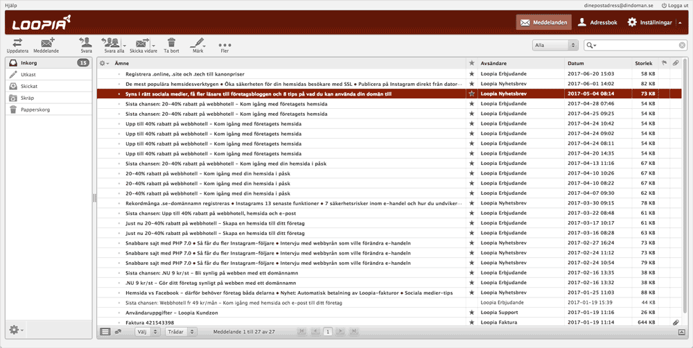Image resolution: width=693 pixels, height=348 pixels.
Task: Go to last page arrow
Action: coord(353,331)
